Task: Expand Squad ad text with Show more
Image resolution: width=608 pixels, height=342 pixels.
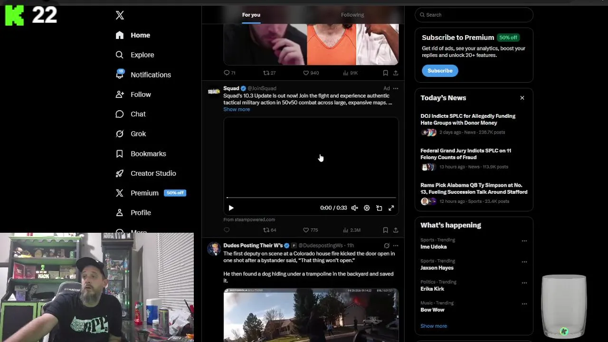Action: pos(237,109)
